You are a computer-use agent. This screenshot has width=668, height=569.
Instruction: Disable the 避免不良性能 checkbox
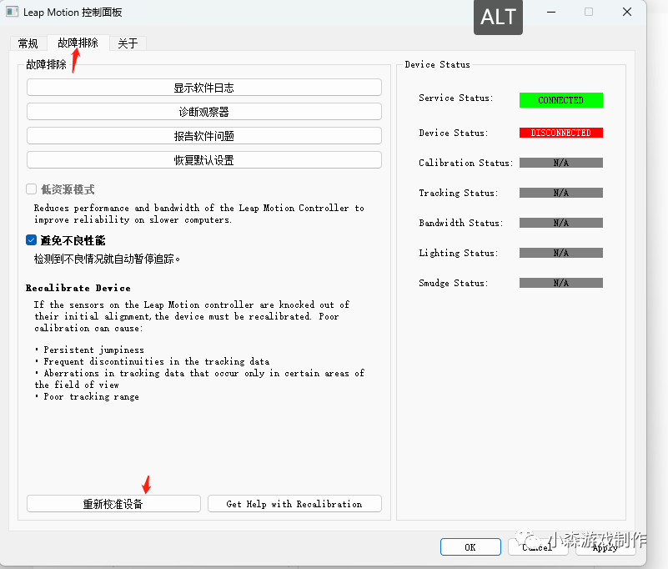click(31, 239)
